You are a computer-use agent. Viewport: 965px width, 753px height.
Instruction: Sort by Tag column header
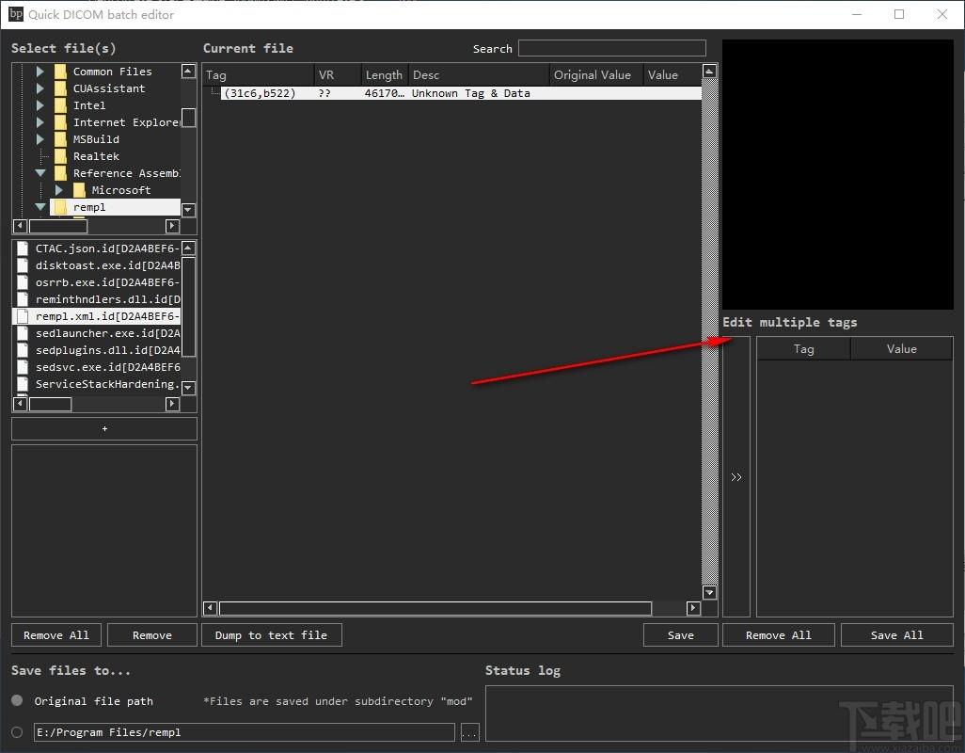pos(259,74)
